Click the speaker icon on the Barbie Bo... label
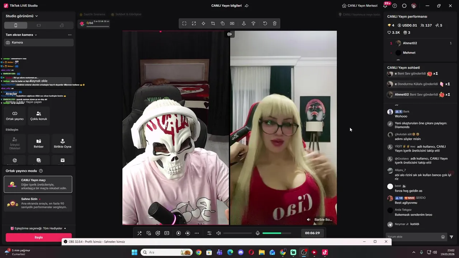 click(x=309, y=220)
